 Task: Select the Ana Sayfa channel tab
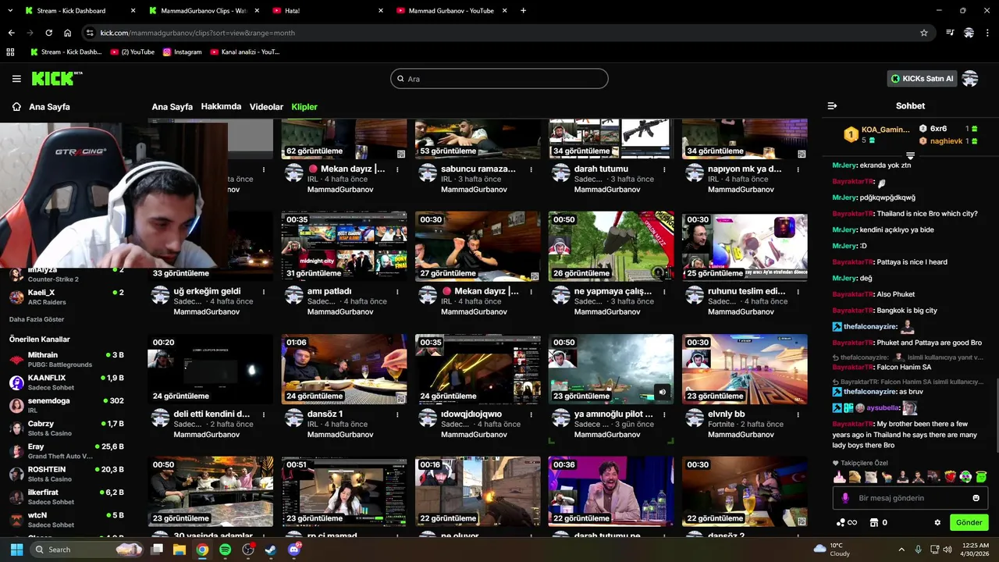[x=172, y=107]
